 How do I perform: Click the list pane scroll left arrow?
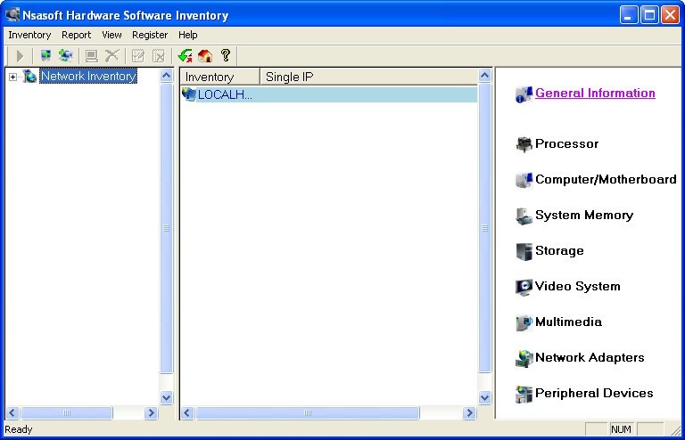[187, 412]
